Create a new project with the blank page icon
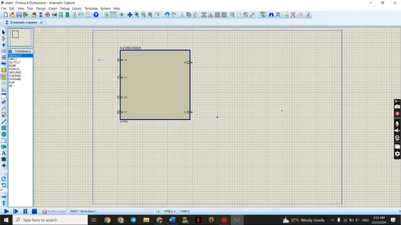 pyautogui.click(x=6, y=15)
